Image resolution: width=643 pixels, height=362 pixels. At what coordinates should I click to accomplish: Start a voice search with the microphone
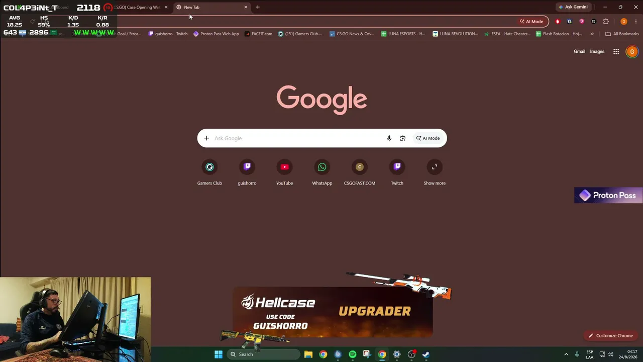(389, 138)
